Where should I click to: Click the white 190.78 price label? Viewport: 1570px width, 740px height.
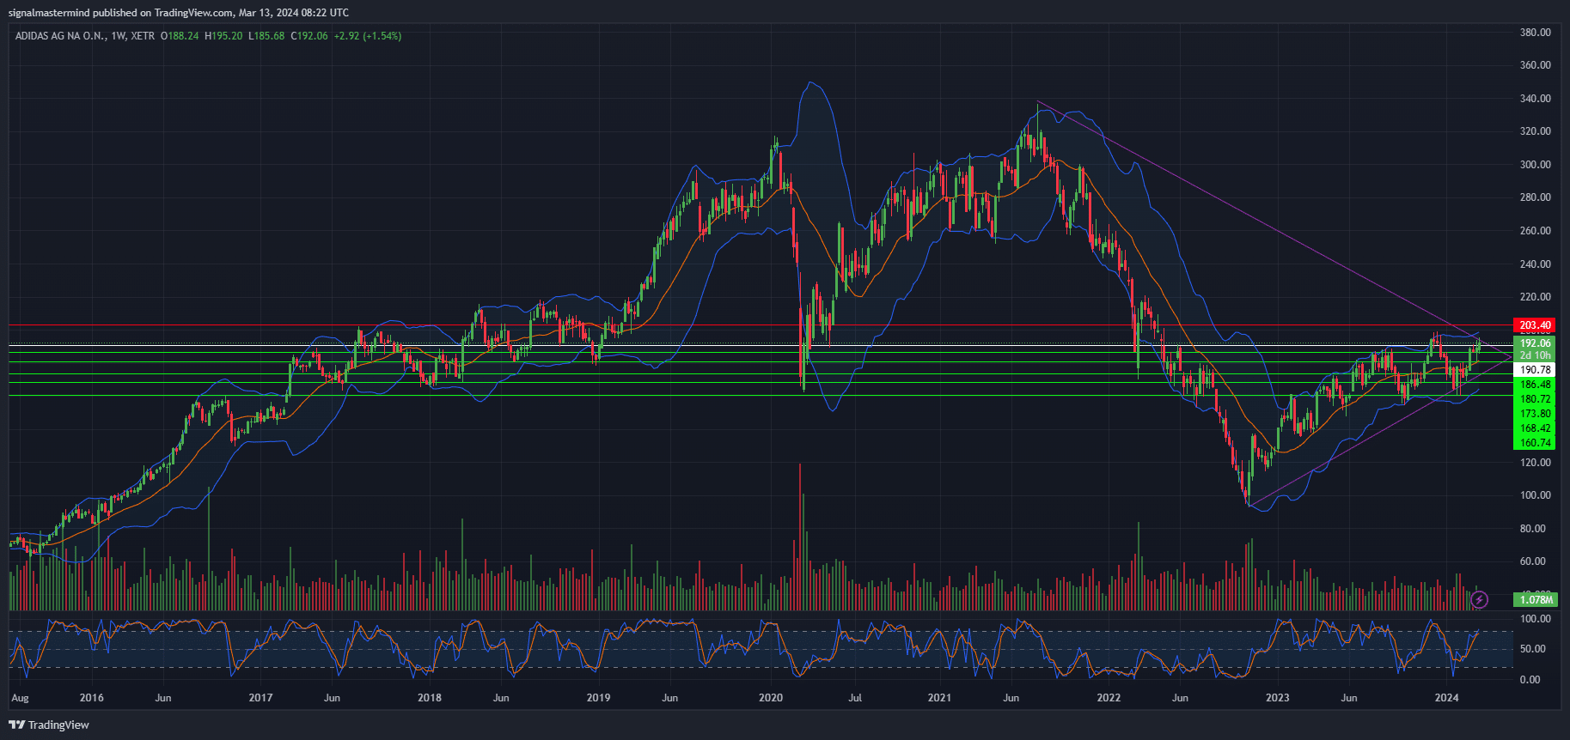point(1535,370)
